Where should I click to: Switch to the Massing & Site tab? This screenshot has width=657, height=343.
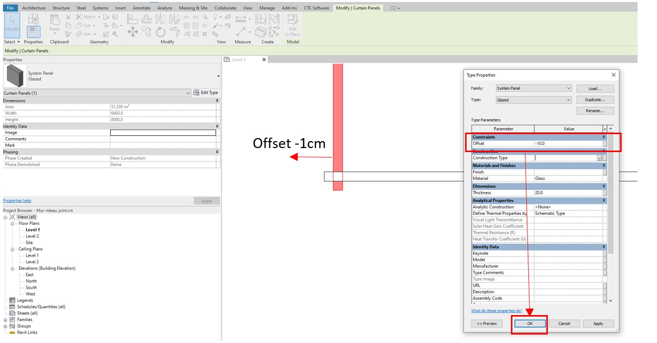(x=193, y=8)
